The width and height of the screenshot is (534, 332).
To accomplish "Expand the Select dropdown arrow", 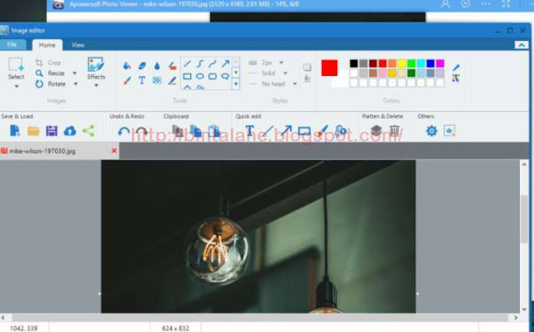I will click(x=17, y=87).
